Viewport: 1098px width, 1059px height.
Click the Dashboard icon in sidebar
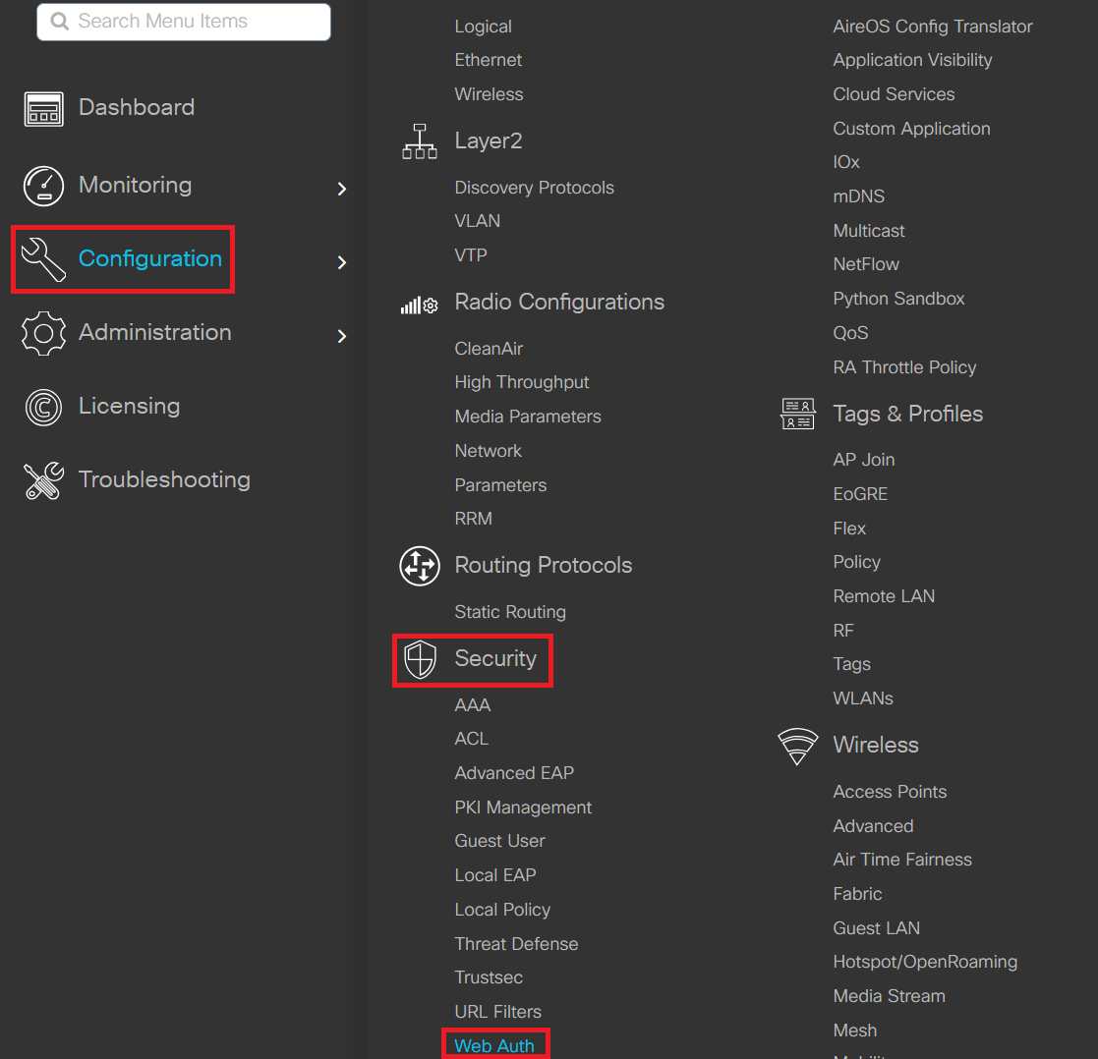[43, 108]
